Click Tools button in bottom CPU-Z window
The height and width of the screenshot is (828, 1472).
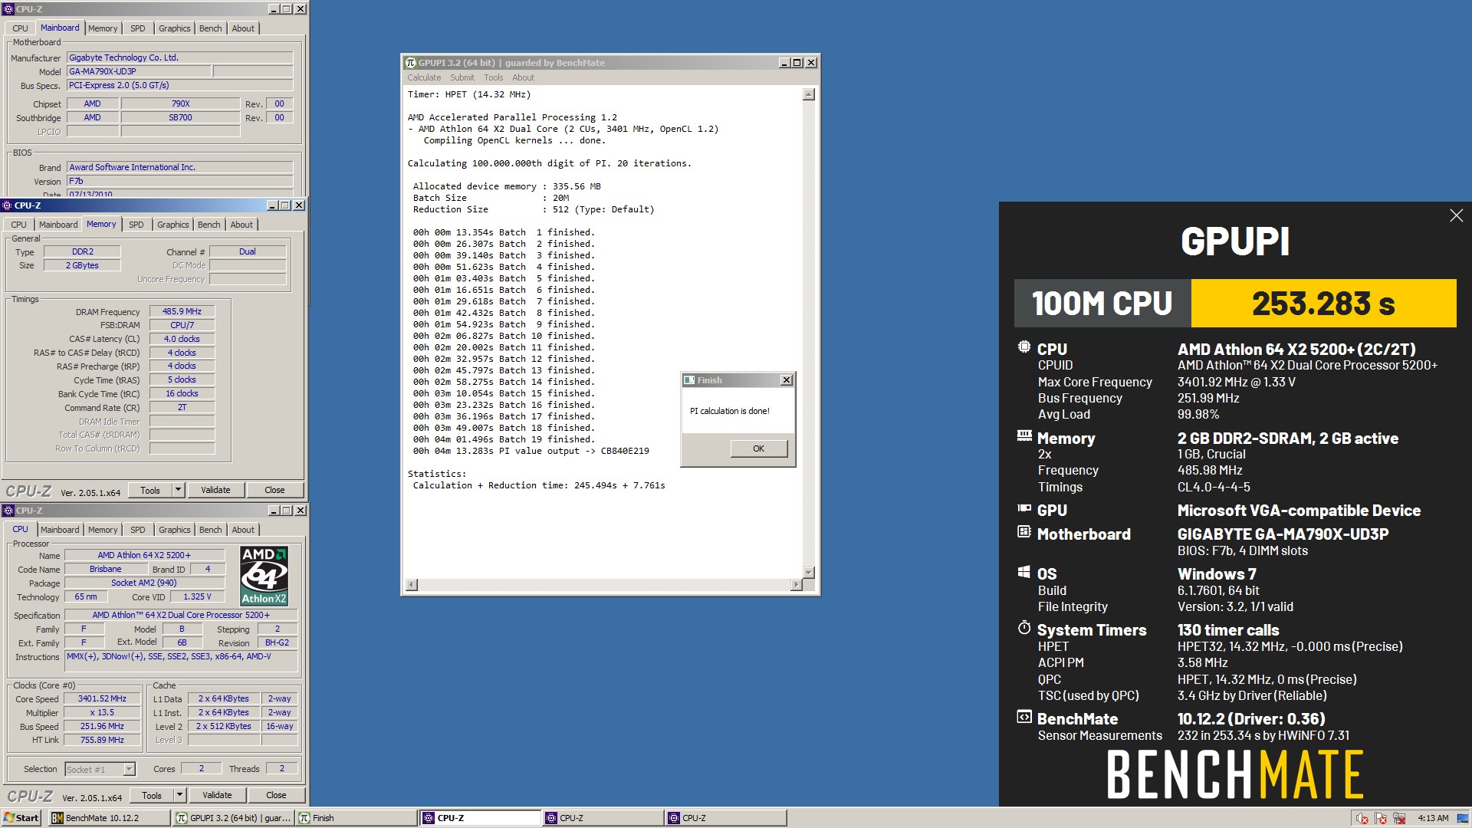coord(152,795)
